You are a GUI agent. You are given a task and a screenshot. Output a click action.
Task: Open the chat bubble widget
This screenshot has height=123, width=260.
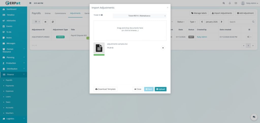pos(254,117)
